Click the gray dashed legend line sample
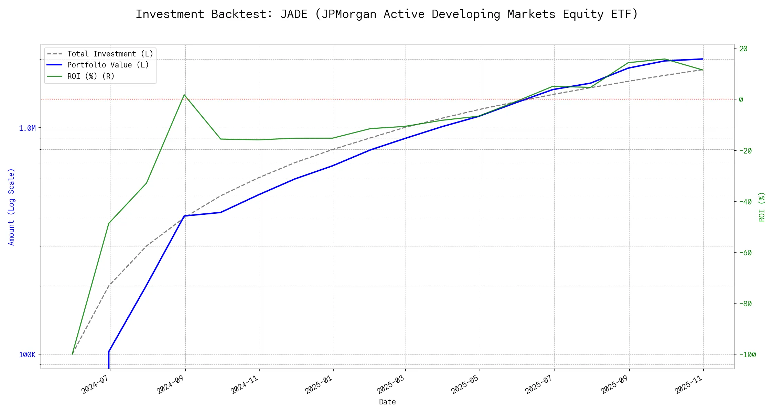The image size is (774, 413). coord(55,54)
